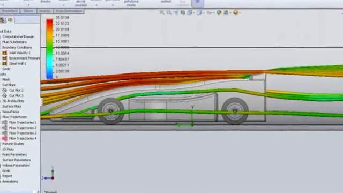Select Point Parameters in the tree

tap(14, 154)
